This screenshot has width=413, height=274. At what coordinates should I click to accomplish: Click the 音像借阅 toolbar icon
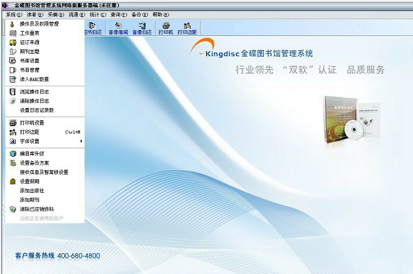point(118,28)
